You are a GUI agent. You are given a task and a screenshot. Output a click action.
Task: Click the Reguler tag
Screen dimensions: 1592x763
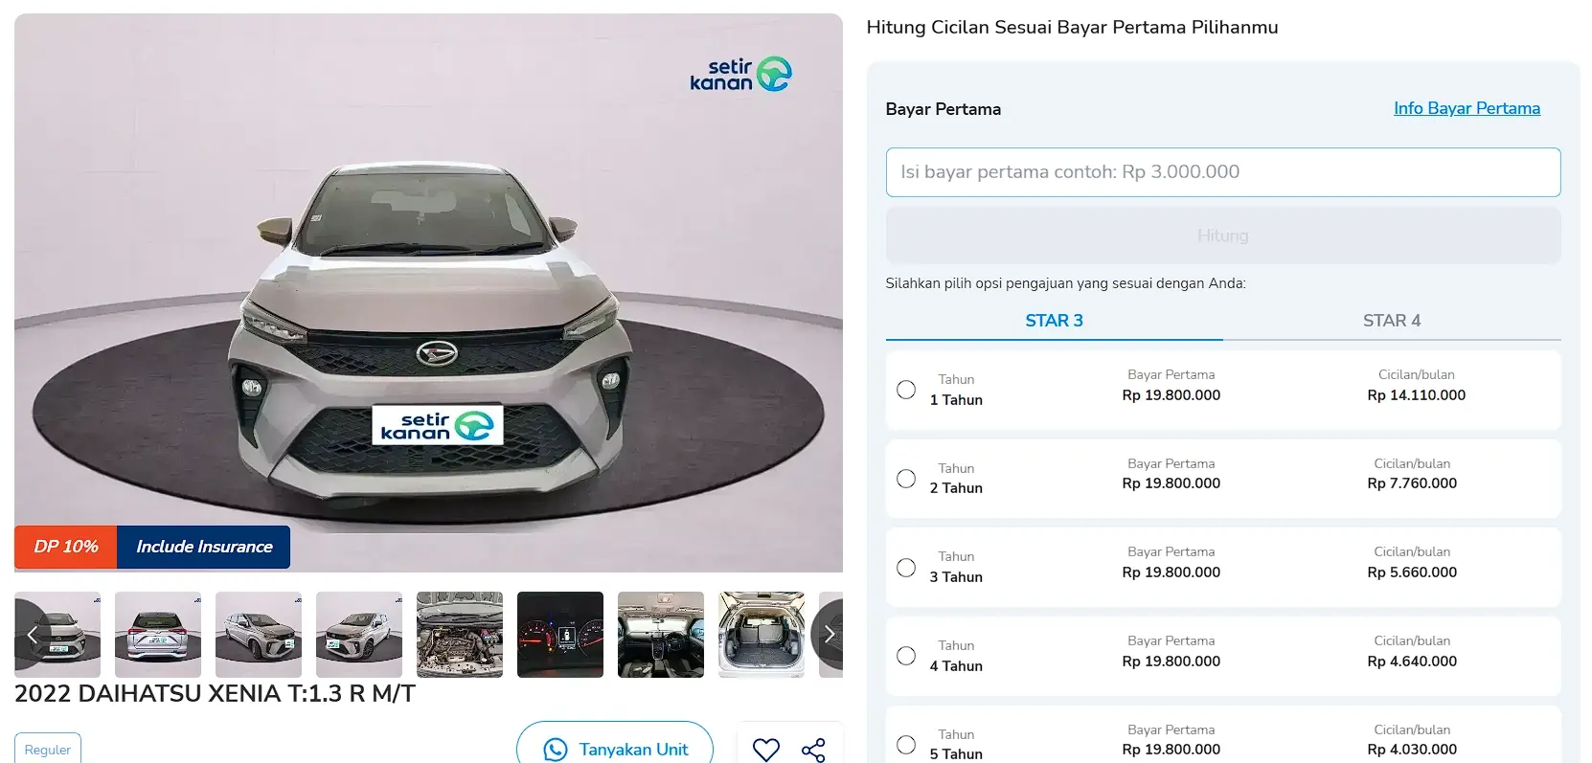click(48, 750)
